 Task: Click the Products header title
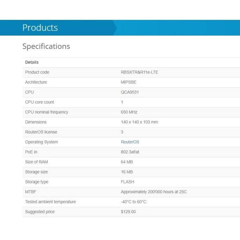[x=40, y=28]
